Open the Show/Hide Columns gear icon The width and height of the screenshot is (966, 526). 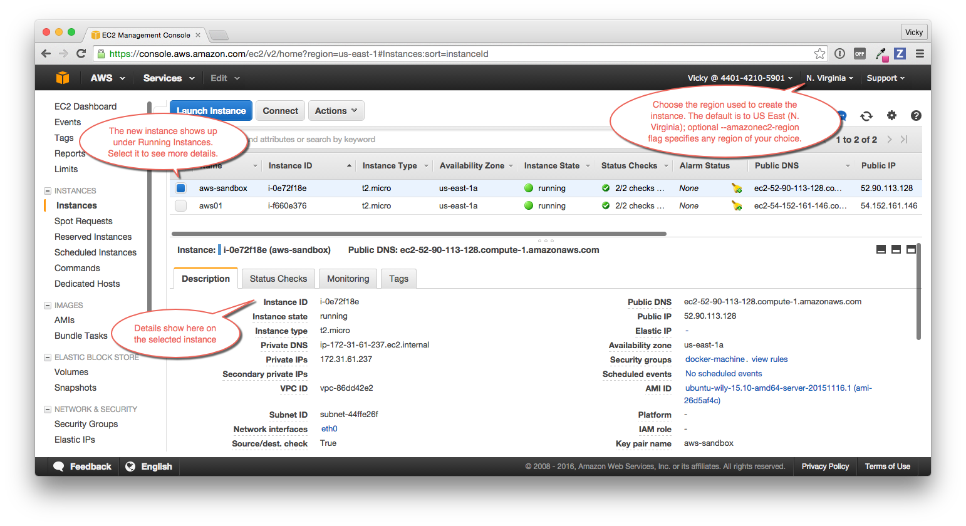[891, 116]
